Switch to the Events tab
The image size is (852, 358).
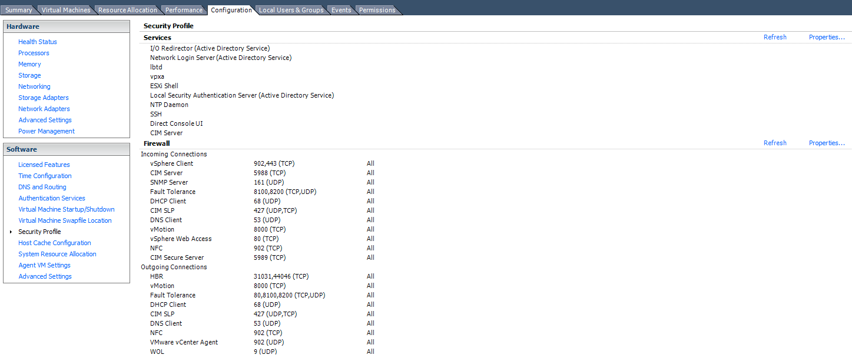[x=341, y=10]
